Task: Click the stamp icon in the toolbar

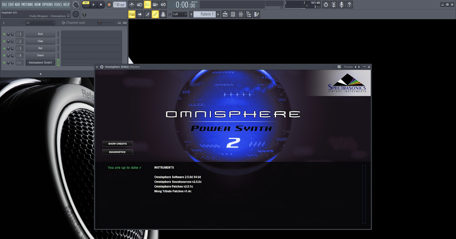Action: (163, 14)
